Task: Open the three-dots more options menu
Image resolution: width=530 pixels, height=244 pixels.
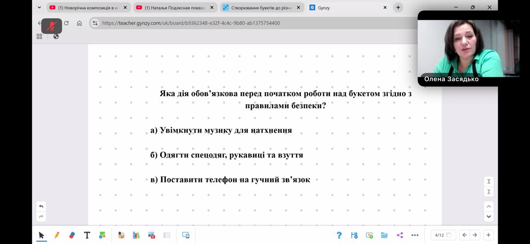Action: tap(415, 235)
